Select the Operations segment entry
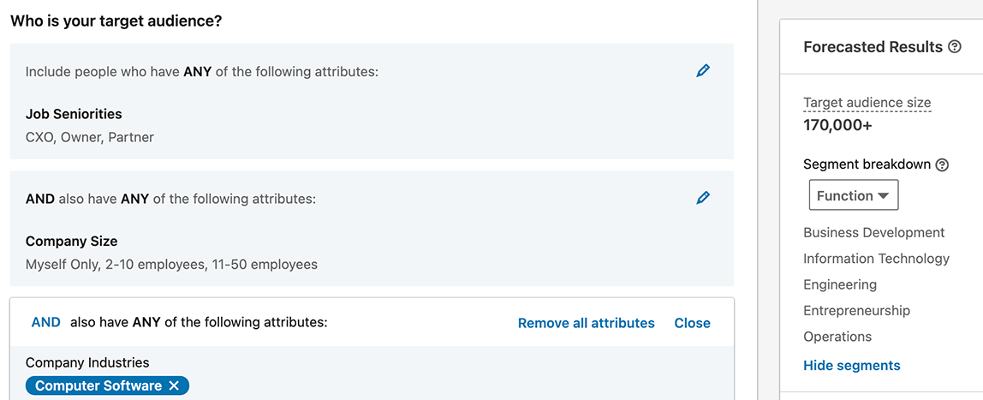983x400 pixels. tap(837, 337)
